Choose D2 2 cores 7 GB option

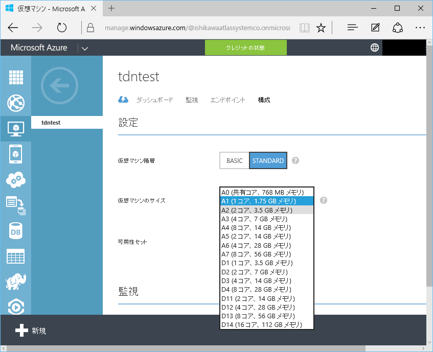point(267,272)
